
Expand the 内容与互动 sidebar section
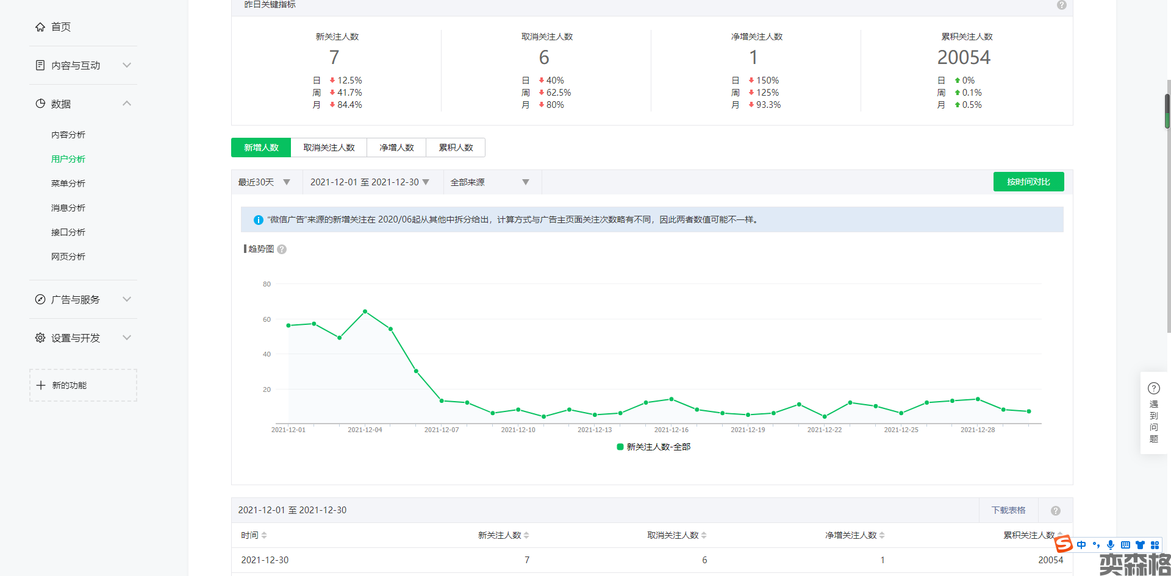tap(83, 65)
